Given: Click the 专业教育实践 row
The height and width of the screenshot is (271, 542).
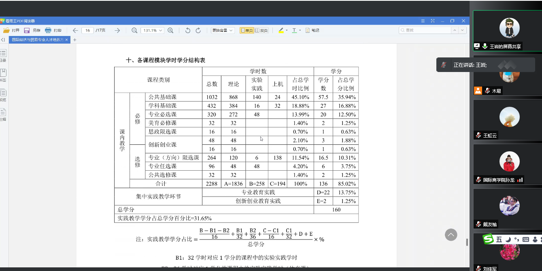Looking at the screenshot, I should point(258,192).
